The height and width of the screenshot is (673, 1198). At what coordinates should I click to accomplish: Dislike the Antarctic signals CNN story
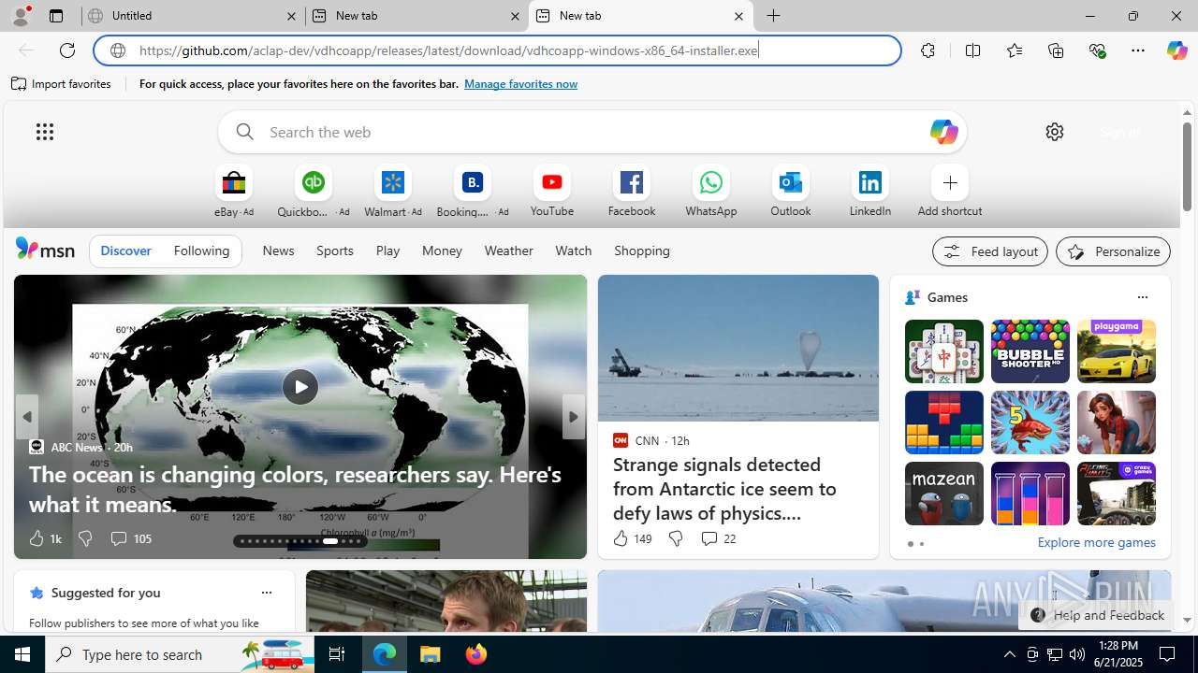tap(675, 538)
